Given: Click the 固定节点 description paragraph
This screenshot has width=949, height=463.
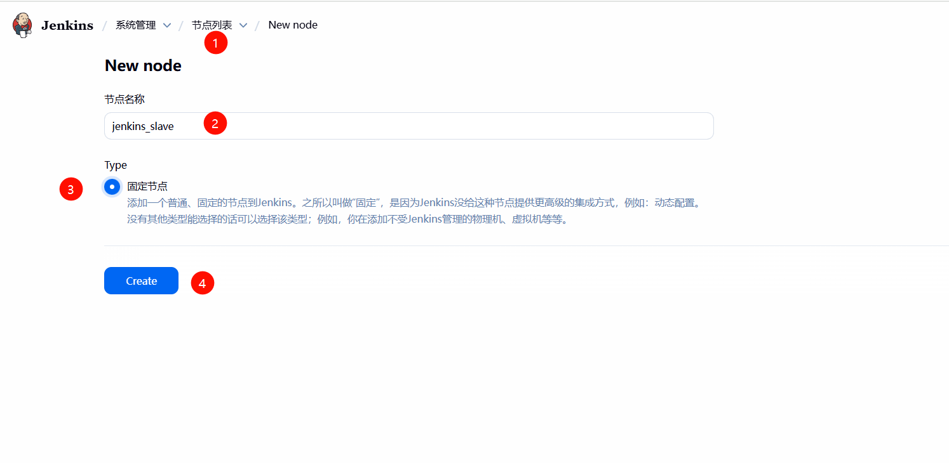Looking at the screenshot, I should [x=413, y=211].
